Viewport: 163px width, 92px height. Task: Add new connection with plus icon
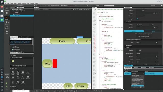[x=125, y=70]
